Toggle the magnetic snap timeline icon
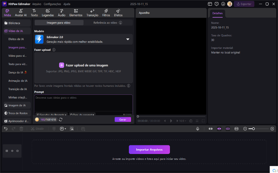The width and height of the screenshot is (278, 173). 219,129
